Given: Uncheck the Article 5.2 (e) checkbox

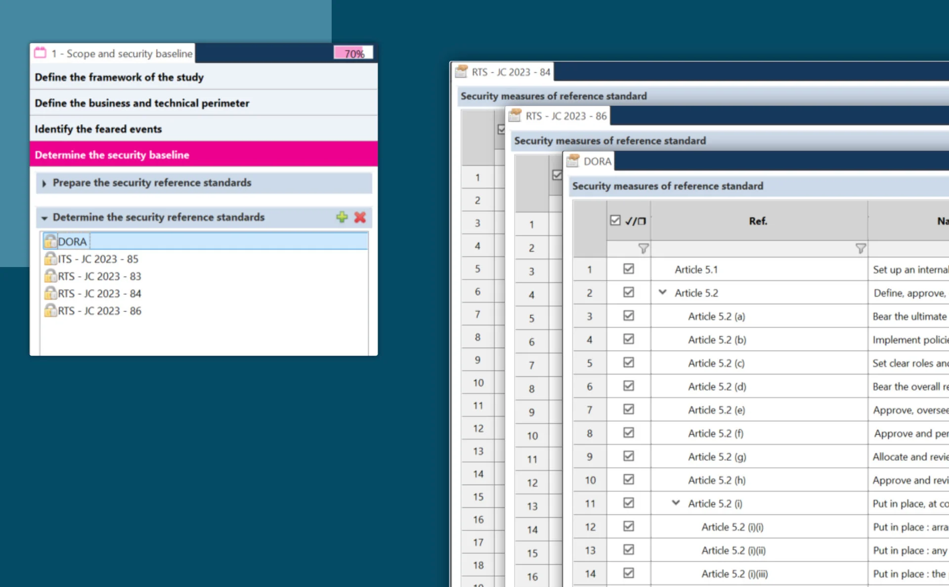Looking at the screenshot, I should (629, 409).
